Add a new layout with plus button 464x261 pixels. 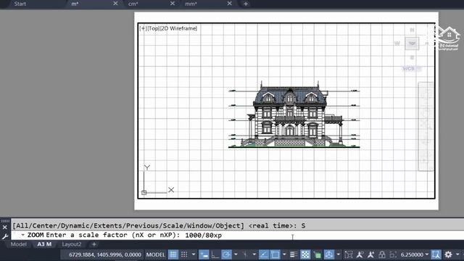(x=94, y=244)
